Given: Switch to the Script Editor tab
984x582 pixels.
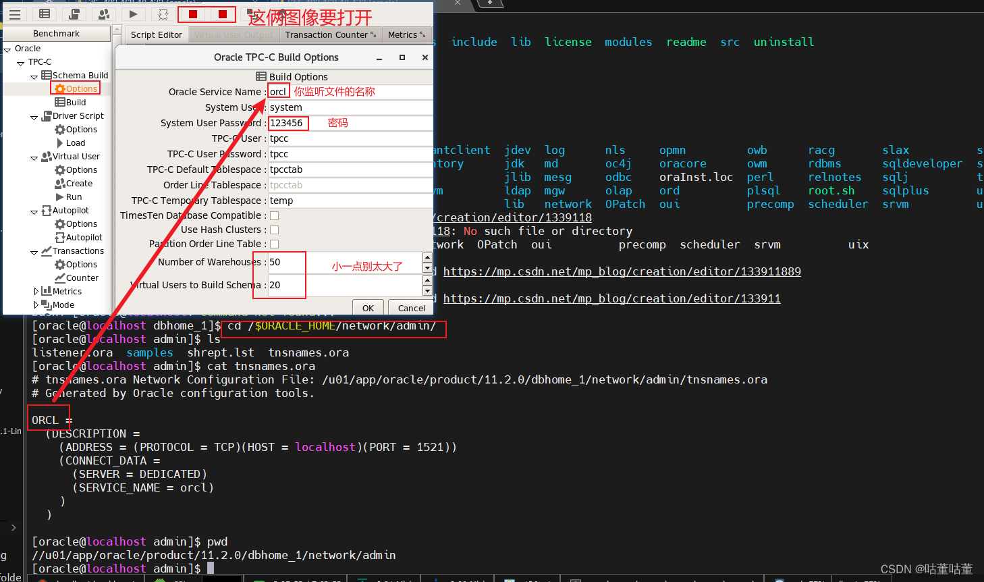Looking at the screenshot, I should pos(156,34).
